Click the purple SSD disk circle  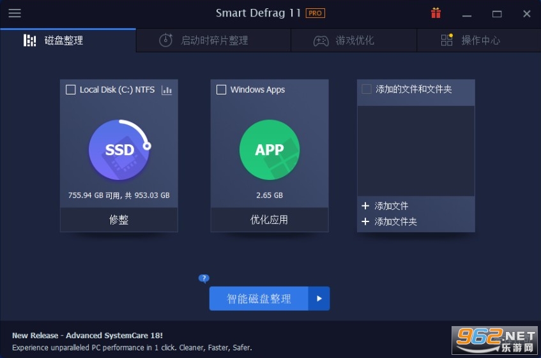click(119, 149)
